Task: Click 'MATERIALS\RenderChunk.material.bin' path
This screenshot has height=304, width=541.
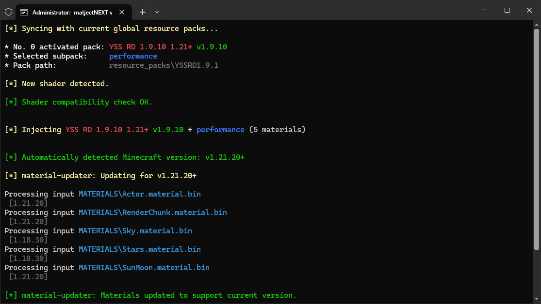Action: [152, 213]
